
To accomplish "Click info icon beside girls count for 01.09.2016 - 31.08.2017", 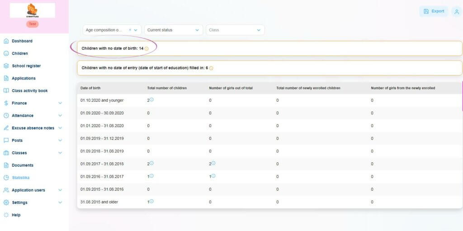I will click(x=213, y=176).
